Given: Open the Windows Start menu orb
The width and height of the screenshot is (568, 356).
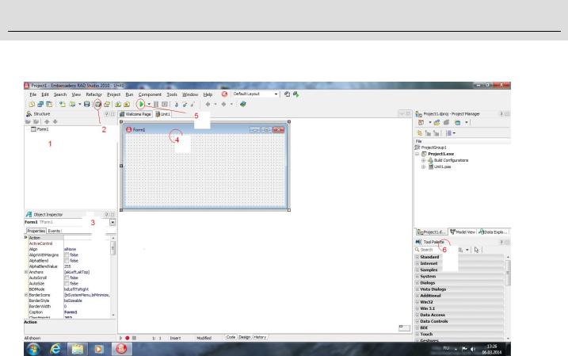Looking at the screenshot, I should (33, 349).
